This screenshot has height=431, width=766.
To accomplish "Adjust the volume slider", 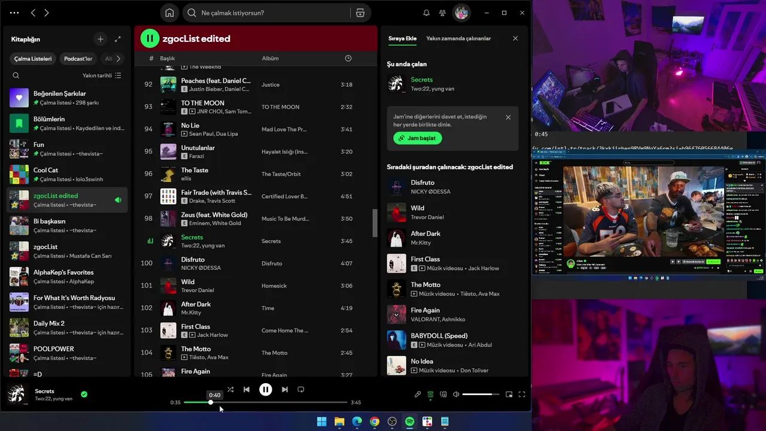I will (x=481, y=394).
